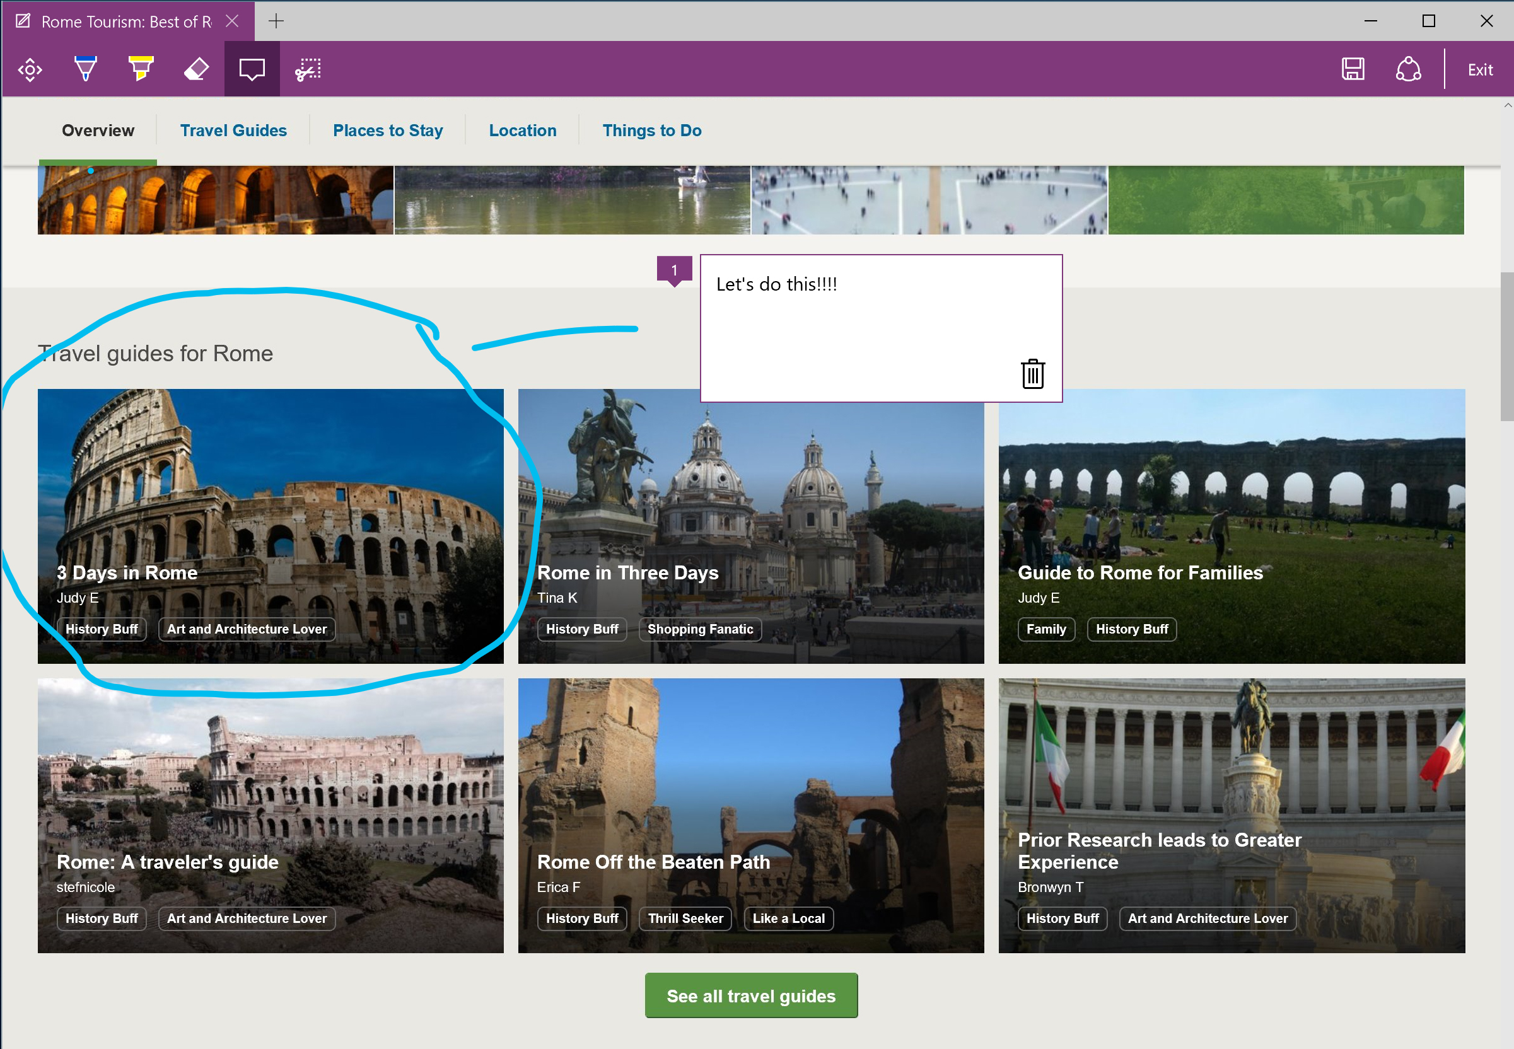Switch to the Things to Do tab
Viewport: 1514px width, 1049px height.
(651, 130)
